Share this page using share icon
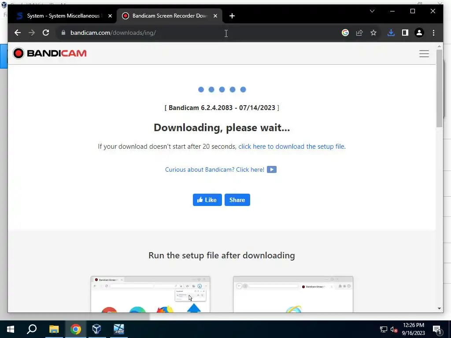451x338 pixels. (359, 33)
